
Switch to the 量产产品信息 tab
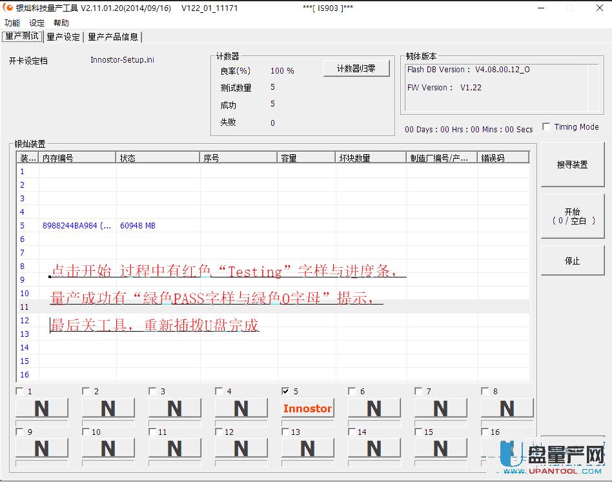coord(114,37)
